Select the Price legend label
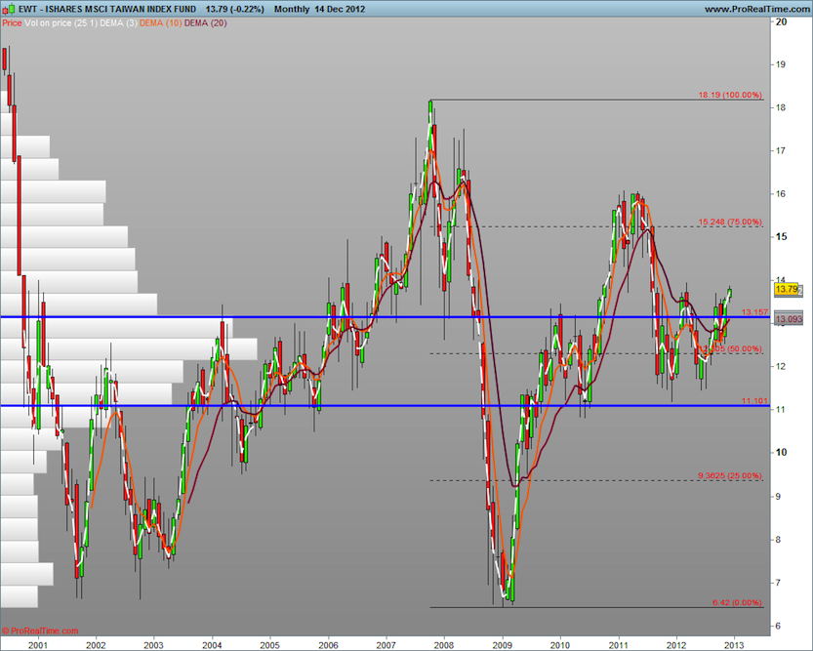 point(12,22)
